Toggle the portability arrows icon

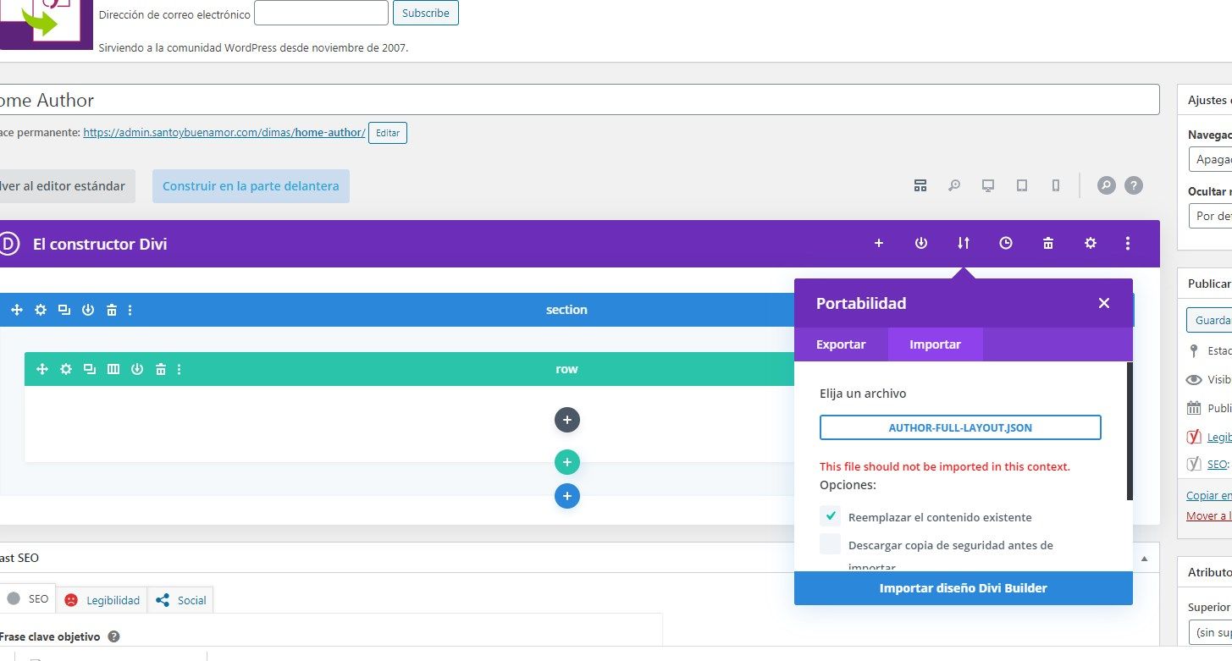click(964, 243)
